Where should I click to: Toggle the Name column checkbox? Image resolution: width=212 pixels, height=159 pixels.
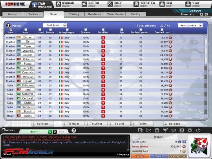coord(26,29)
